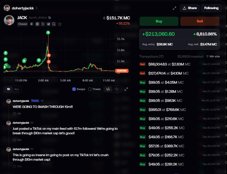Open the Buy $57.05 at $389.7K transaction

180,146
